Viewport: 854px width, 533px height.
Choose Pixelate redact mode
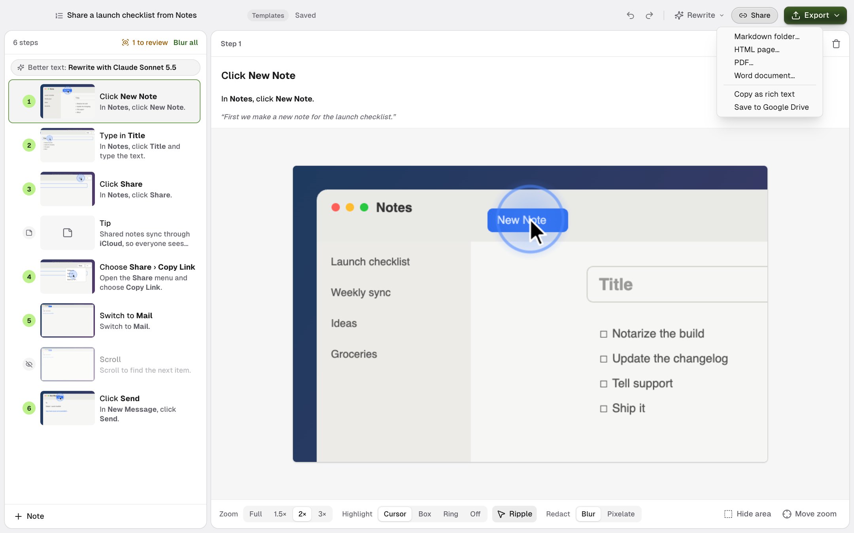point(621,514)
